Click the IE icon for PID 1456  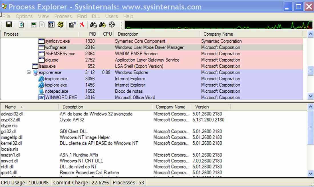(41, 85)
